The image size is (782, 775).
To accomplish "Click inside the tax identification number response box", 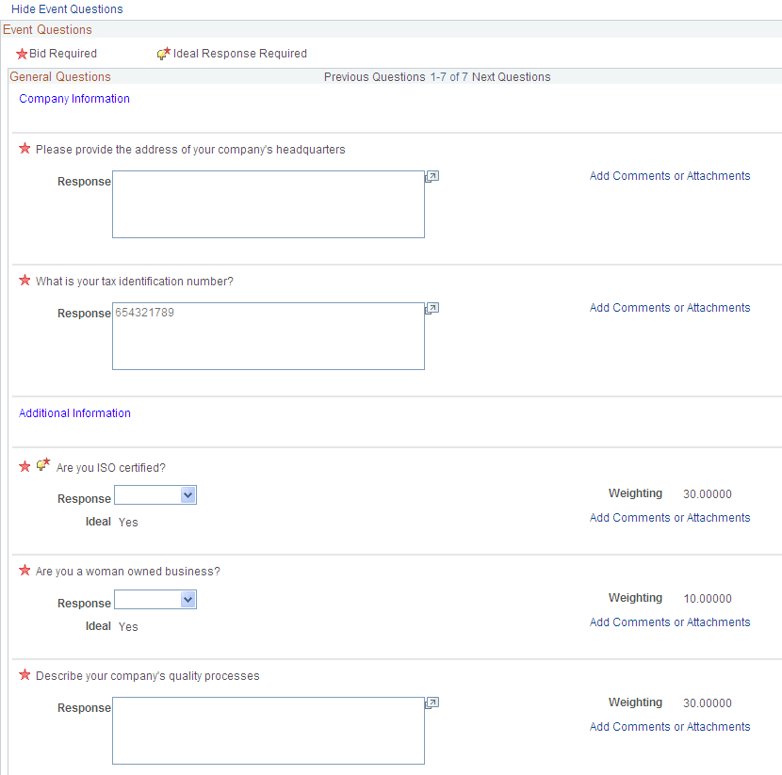I will tap(268, 336).
